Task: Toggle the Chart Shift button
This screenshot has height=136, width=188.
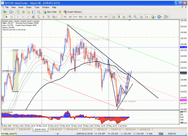Action: click(146, 17)
